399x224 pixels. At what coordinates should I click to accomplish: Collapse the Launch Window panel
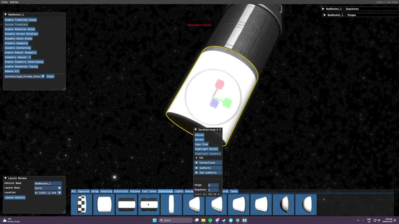click(x=5, y=178)
